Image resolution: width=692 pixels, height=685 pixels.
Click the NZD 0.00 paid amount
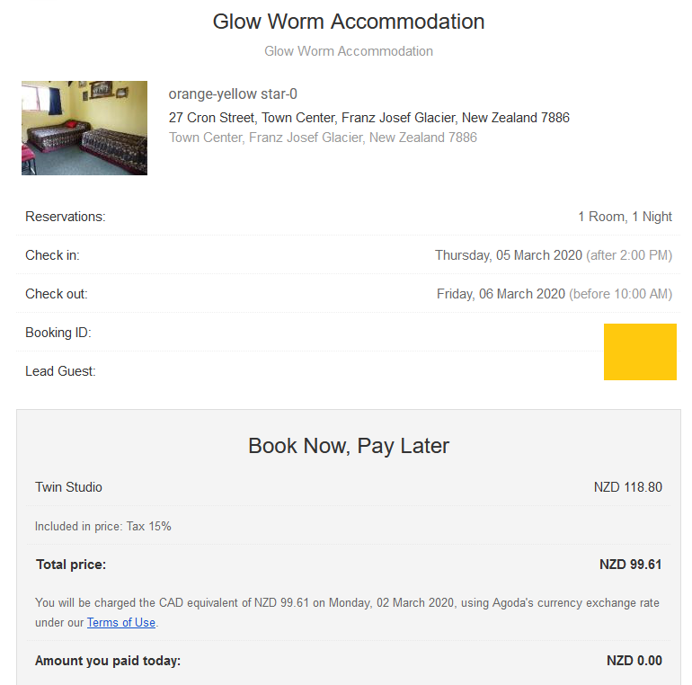pyautogui.click(x=634, y=661)
